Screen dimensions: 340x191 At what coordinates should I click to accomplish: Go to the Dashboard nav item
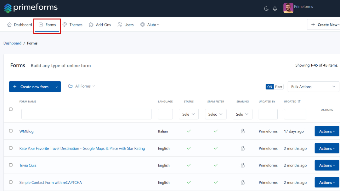(20, 25)
